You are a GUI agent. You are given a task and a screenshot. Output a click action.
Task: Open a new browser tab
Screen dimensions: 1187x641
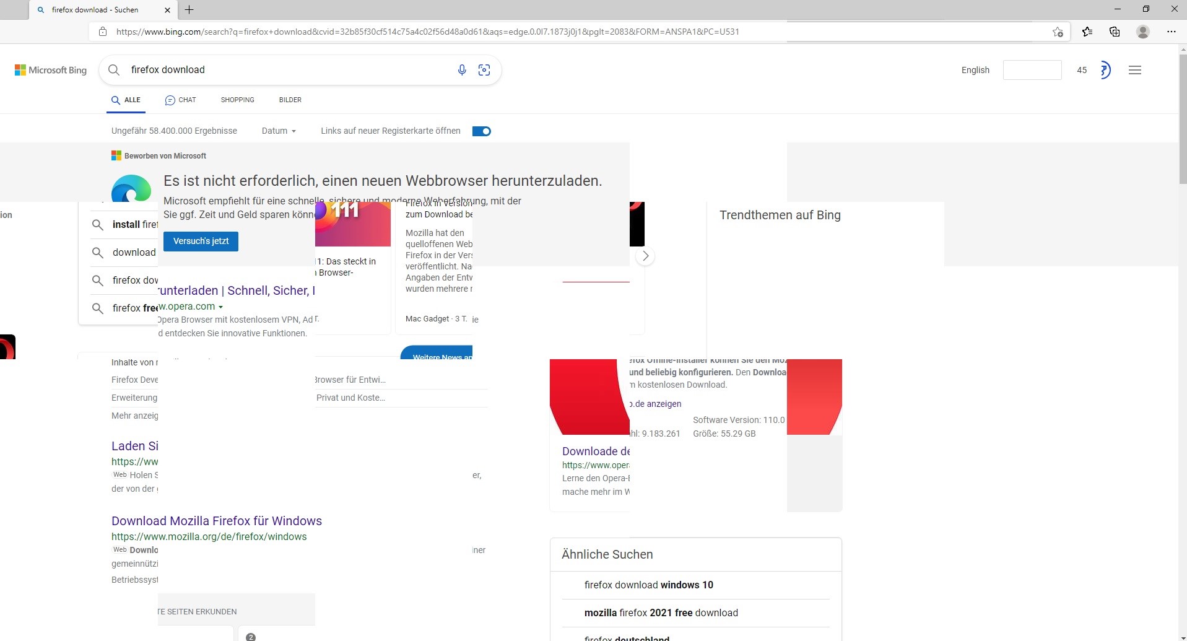coord(189,10)
